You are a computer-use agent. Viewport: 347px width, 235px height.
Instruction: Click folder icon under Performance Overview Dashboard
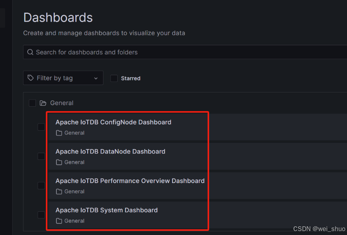[x=59, y=192]
